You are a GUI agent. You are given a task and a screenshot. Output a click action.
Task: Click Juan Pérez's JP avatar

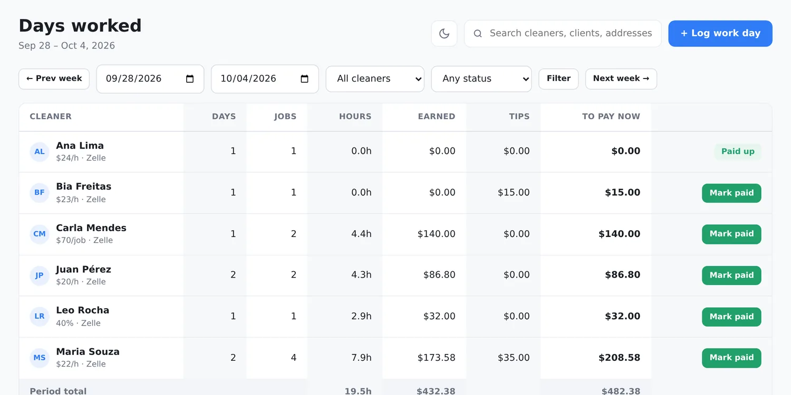40,275
